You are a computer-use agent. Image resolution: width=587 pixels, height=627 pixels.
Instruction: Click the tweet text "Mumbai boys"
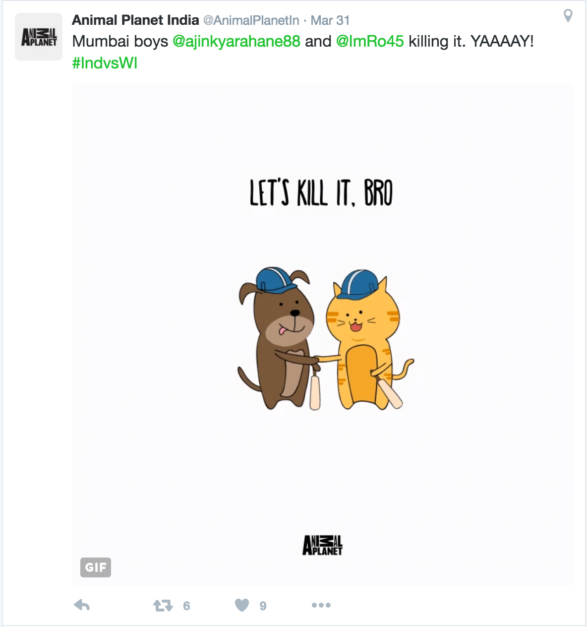pyautogui.click(x=120, y=41)
